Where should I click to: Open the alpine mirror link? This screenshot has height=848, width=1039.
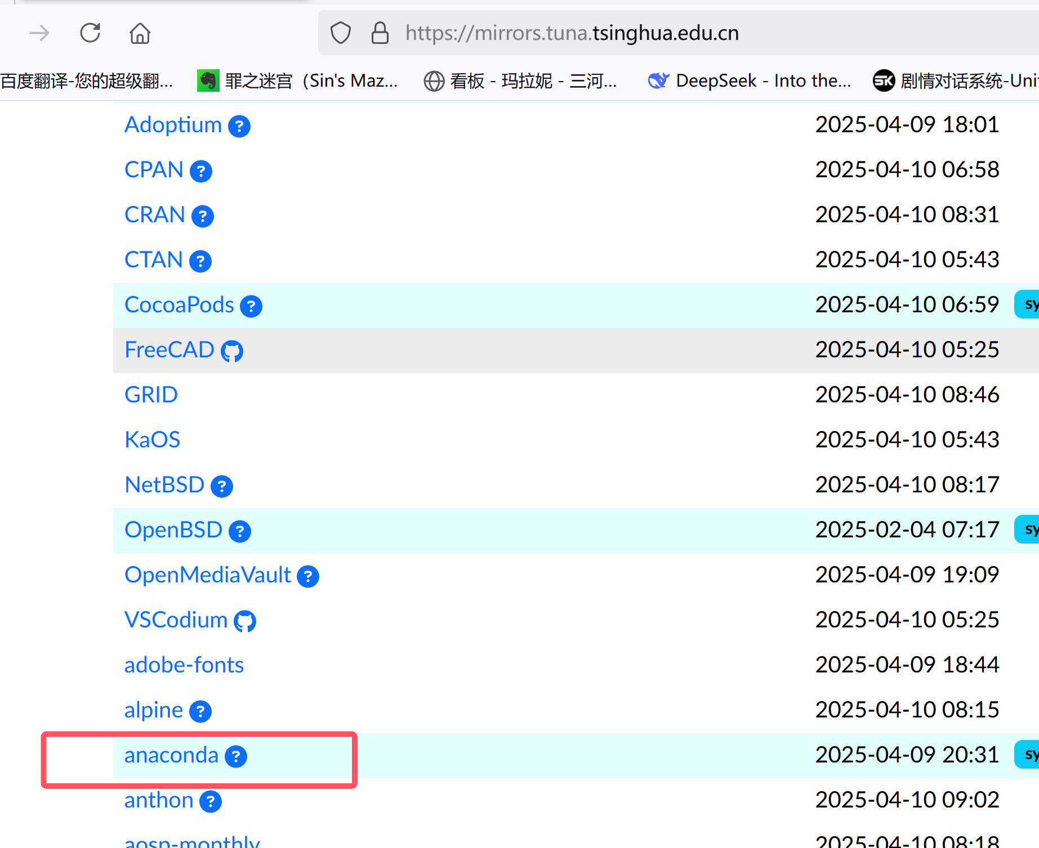[154, 711]
